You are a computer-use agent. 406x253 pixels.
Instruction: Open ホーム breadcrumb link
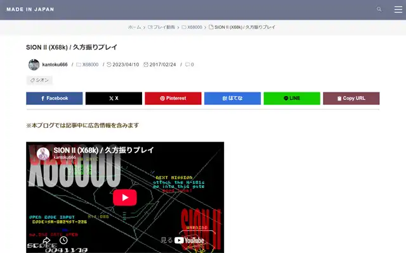pos(134,27)
